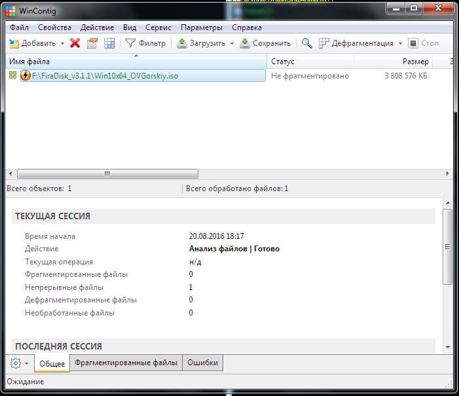Click the session panel vertical scrollbar thumb

447,247
